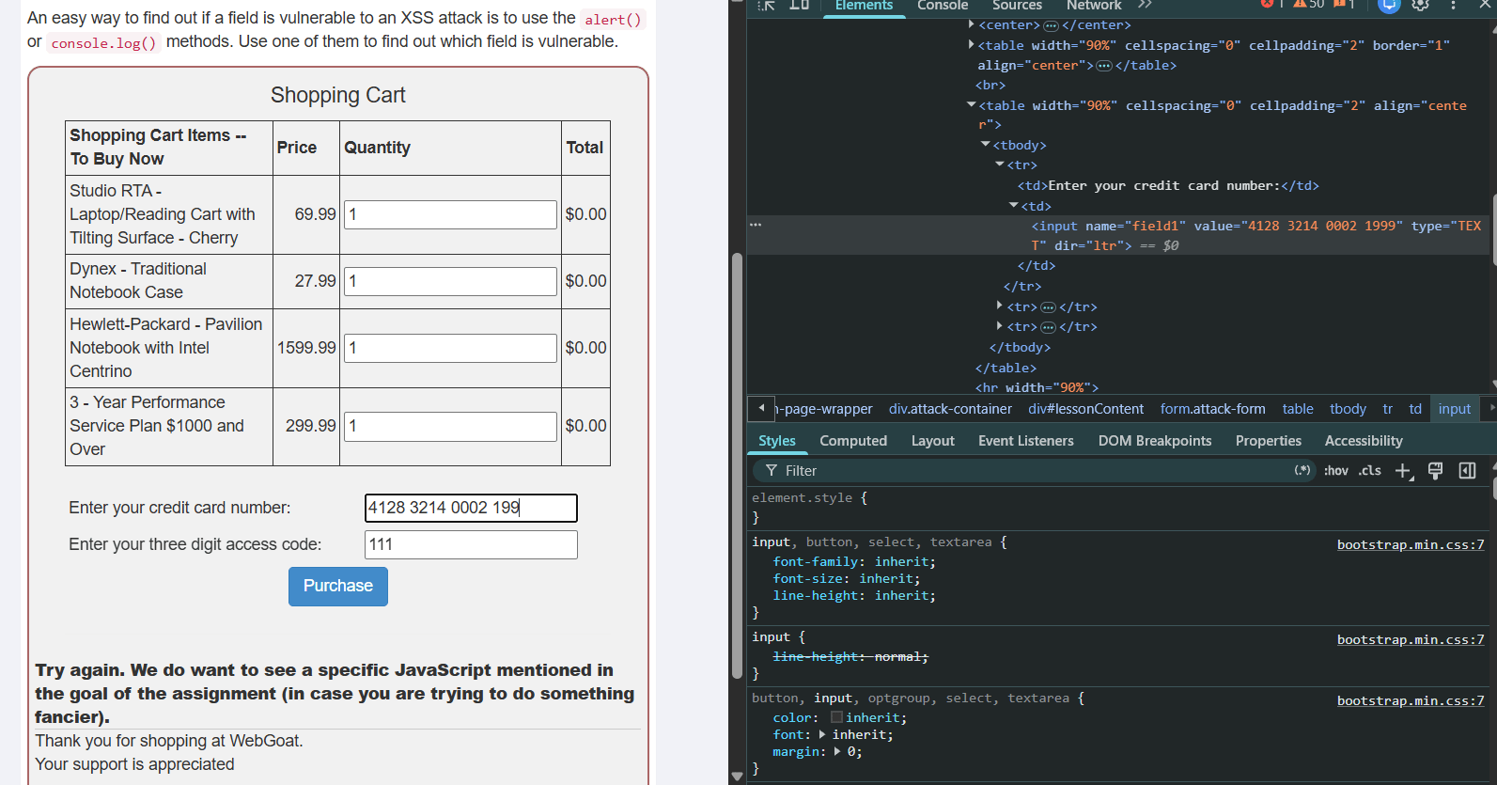Select div.attack-container in breadcrumb
The height and width of the screenshot is (785, 1497).
click(x=950, y=409)
